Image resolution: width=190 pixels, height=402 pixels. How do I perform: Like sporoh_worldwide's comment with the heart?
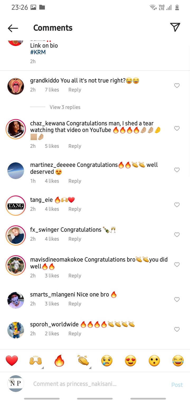(x=177, y=329)
